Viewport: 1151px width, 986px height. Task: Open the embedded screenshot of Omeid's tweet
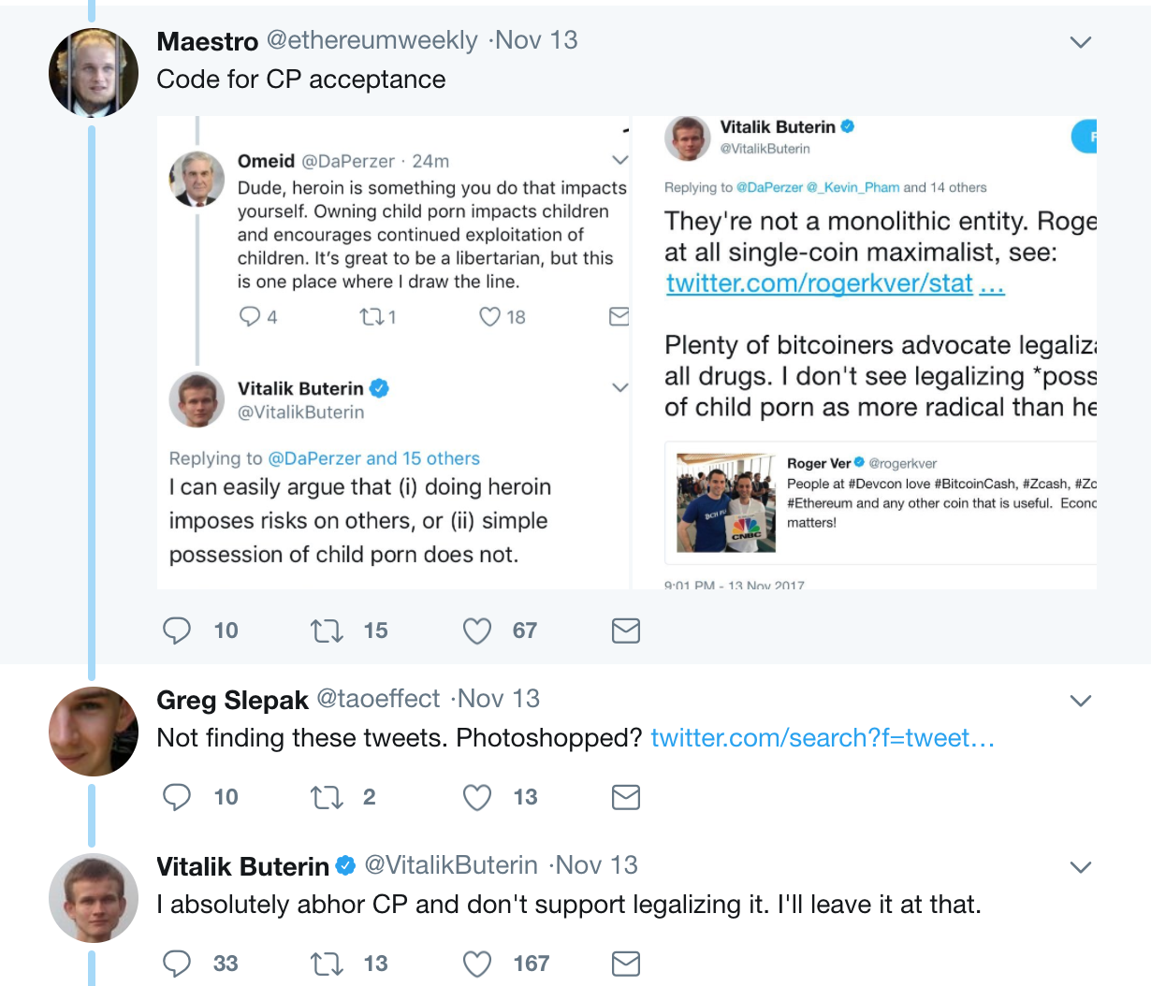(393, 353)
